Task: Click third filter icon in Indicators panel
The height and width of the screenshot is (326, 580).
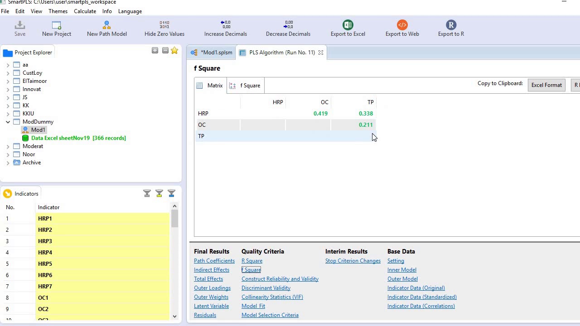Action: (171, 193)
